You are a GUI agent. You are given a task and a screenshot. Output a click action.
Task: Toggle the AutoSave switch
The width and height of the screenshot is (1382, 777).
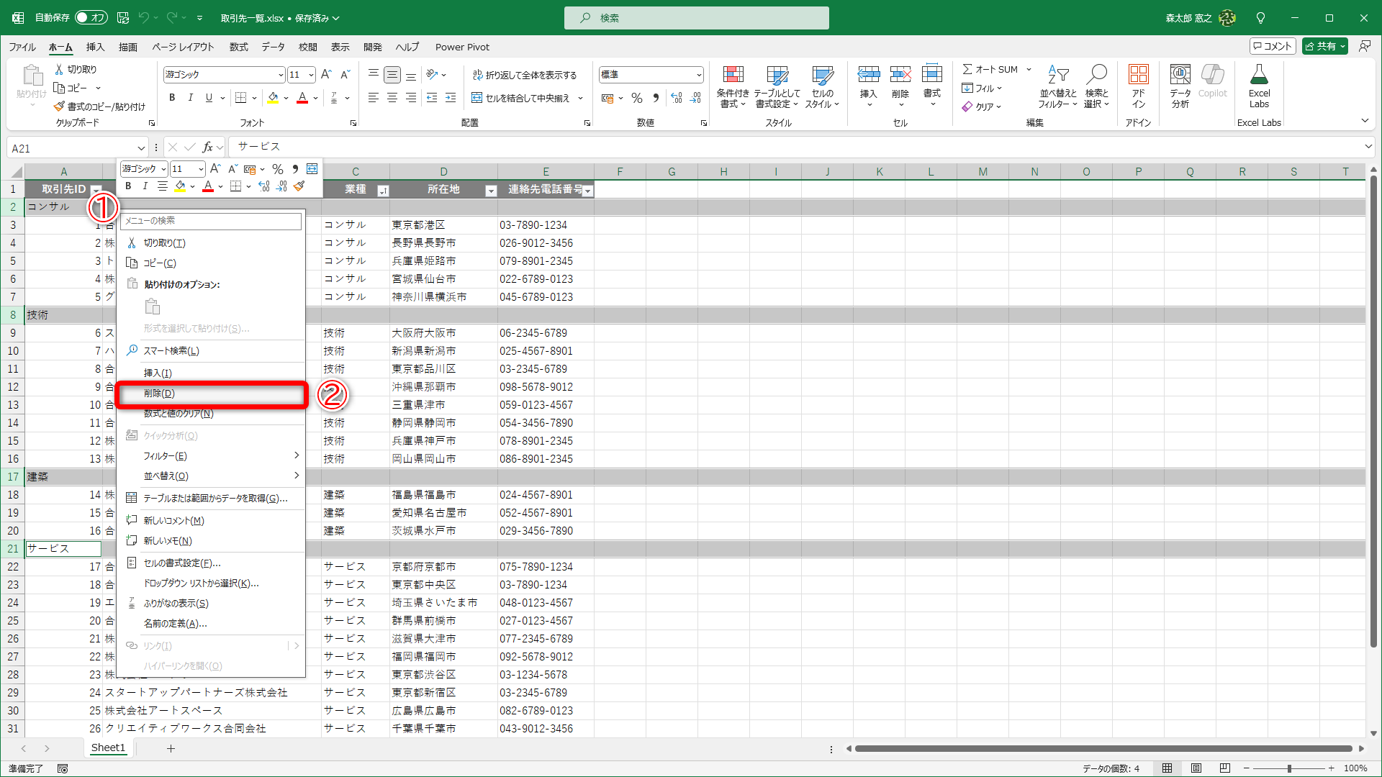91,17
